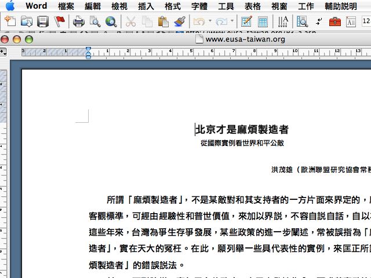Open the 格式 menu
Viewport: 371px width, 278px height.
(173, 6)
